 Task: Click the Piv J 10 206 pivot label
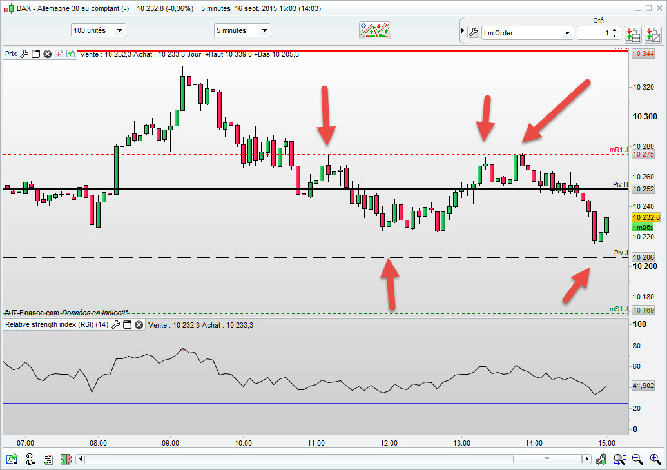(643, 257)
